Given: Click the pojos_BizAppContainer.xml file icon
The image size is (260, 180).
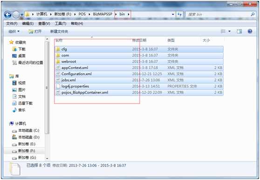Looking at the screenshot, I should [58, 92].
